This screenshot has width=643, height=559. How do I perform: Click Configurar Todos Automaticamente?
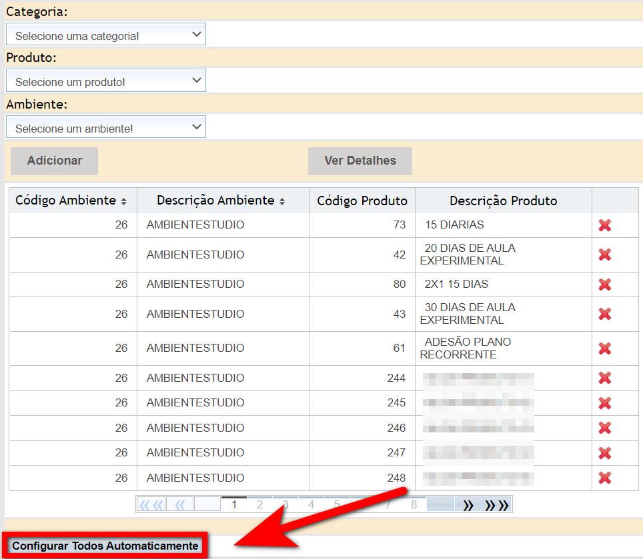[x=105, y=546]
